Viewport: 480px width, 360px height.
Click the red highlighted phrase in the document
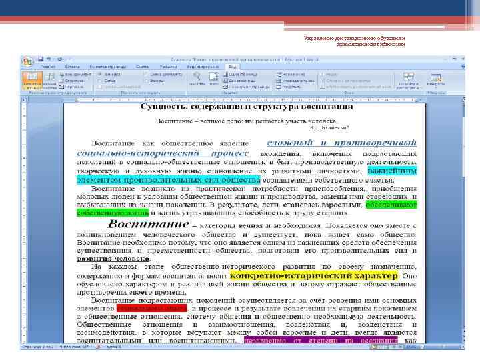(x=152, y=308)
